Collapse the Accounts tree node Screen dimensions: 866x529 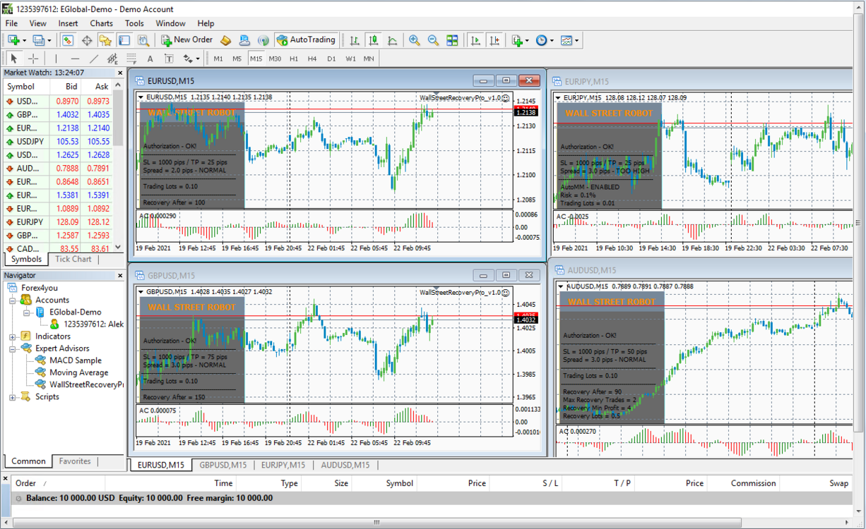click(13, 300)
